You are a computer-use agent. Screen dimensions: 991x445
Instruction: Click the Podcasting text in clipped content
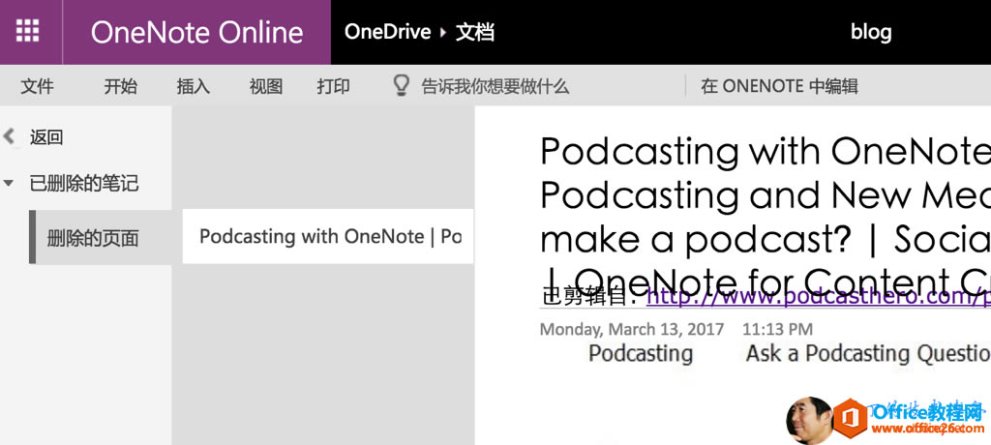(641, 353)
